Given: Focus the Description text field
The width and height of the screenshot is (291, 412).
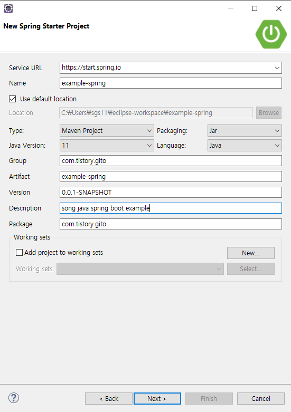Looking at the screenshot, I should 171,208.
